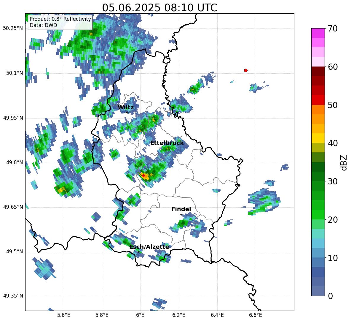
Task: Click the 49.35°N latitude label
Action: pyautogui.click(x=13, y=296)
